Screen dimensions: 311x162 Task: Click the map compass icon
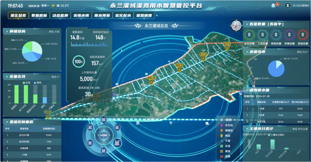pyautogui.click(x=236, y=26)
